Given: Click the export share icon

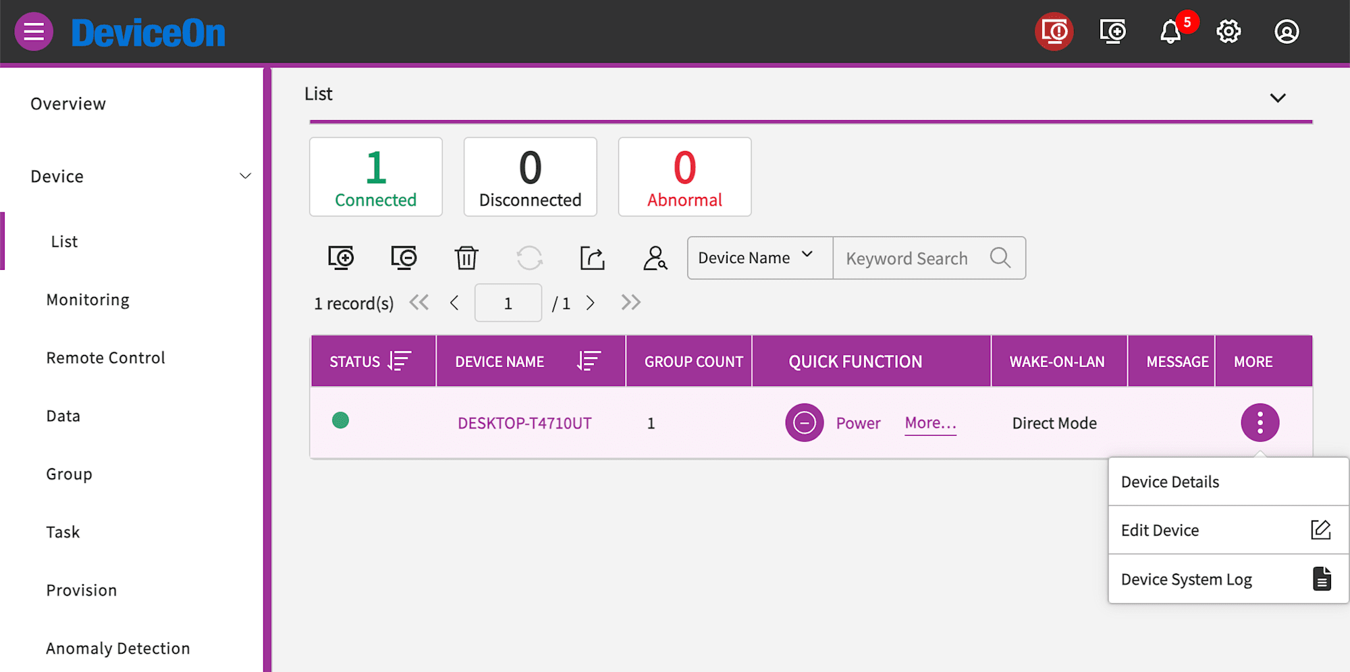Looking at the screenshot, I should (x=593, y=258).
